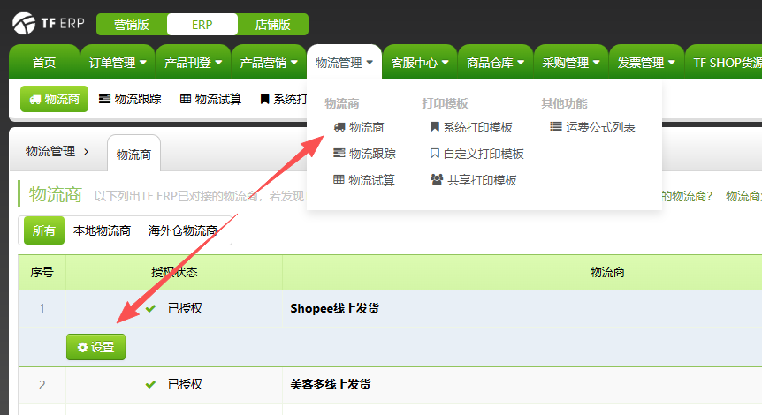Click 物流管理 in the breadcrumb
Screen dimensions: 762x415
[x=50, y=151]
